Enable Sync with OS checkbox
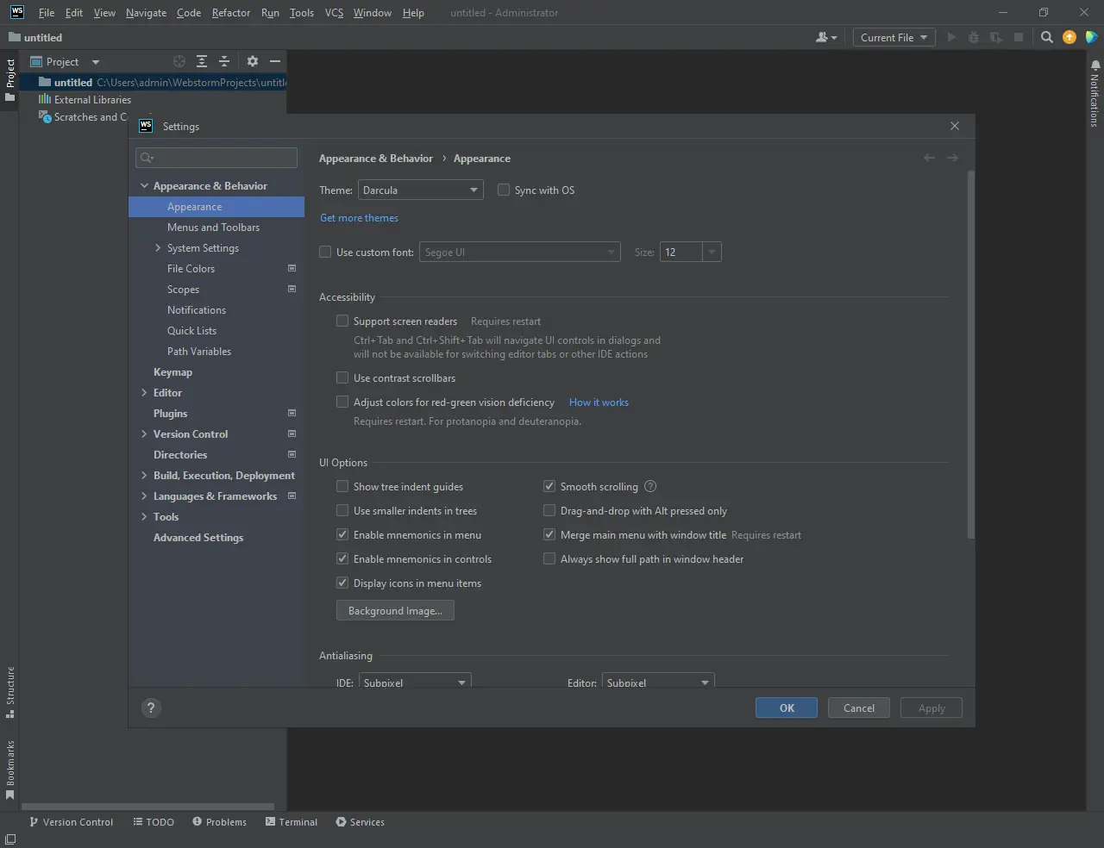 (504, 190)
